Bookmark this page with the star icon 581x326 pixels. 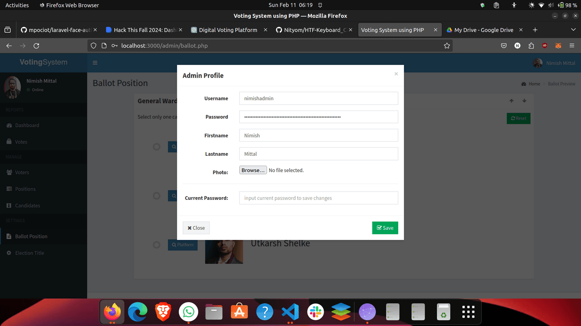coord(447,46)
